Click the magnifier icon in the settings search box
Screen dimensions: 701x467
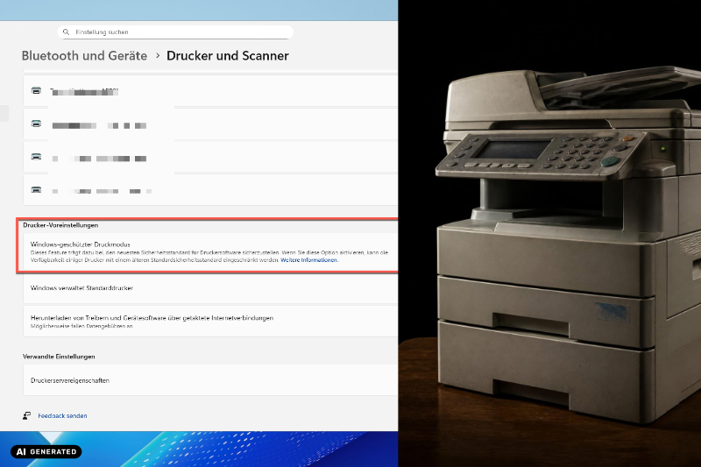pyautogui.click(x=67, y=32)
